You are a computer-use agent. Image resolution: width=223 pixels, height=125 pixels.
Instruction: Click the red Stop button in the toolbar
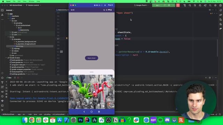tap(178, 5)
